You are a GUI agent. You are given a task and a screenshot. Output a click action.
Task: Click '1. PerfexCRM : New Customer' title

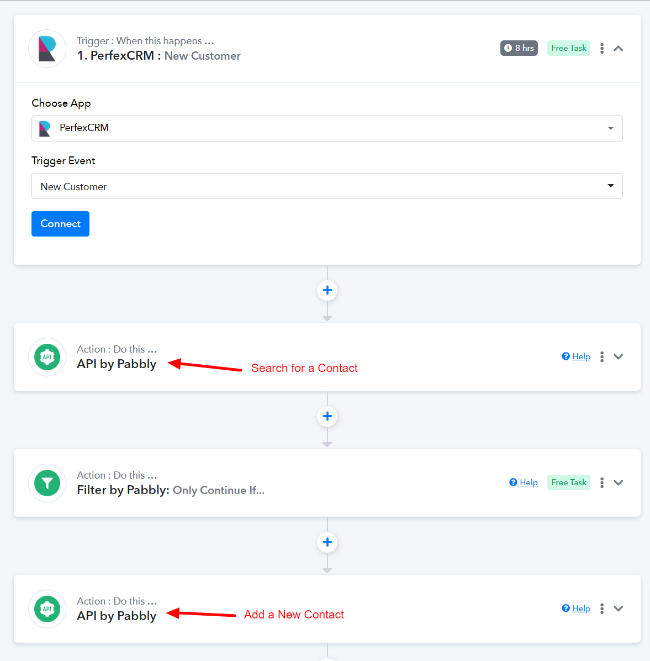click(159, 56)
